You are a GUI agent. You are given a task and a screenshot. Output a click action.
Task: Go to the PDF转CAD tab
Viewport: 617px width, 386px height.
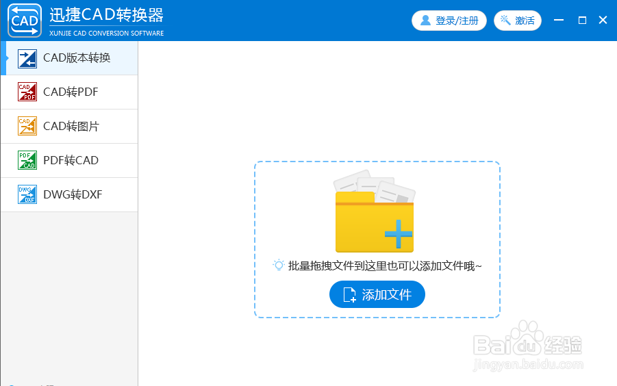(x=70, y=160)
